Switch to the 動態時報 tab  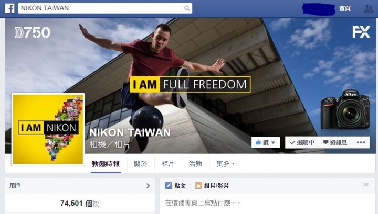(106, 164)
